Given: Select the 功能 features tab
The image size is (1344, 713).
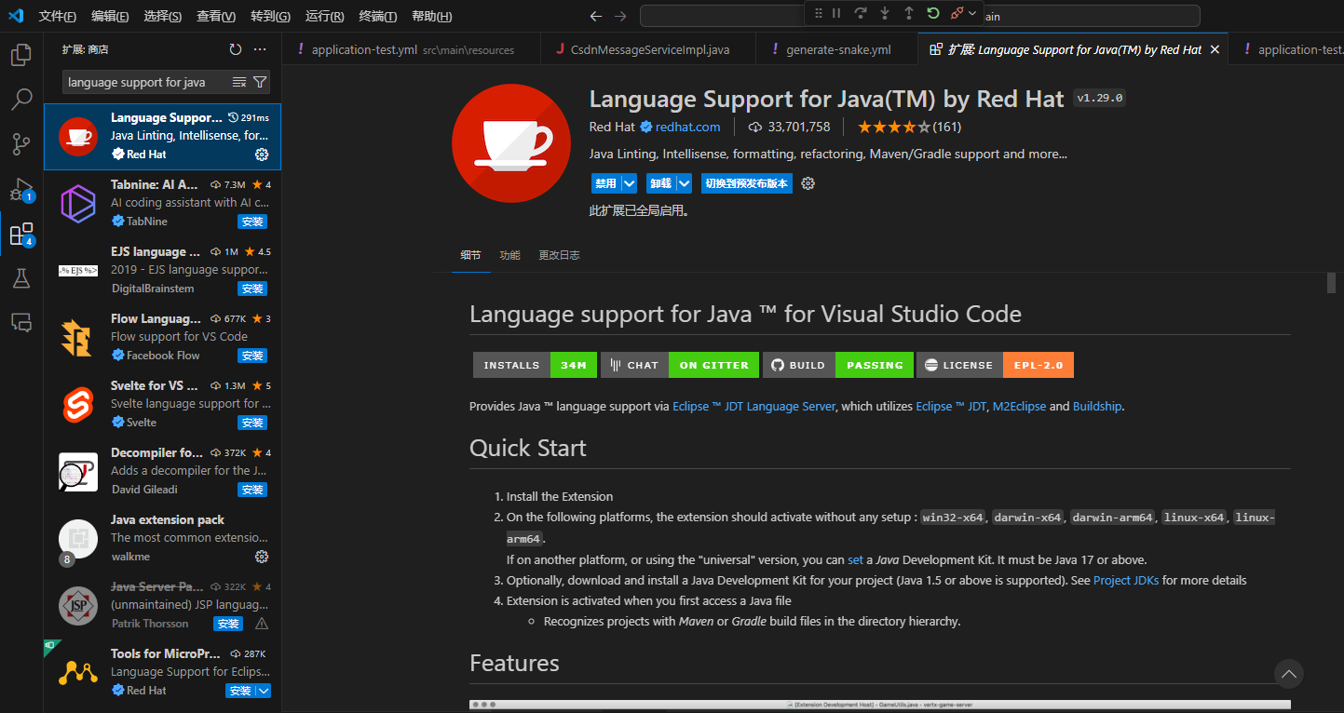Looking at the screenshot, I should 509,255.
